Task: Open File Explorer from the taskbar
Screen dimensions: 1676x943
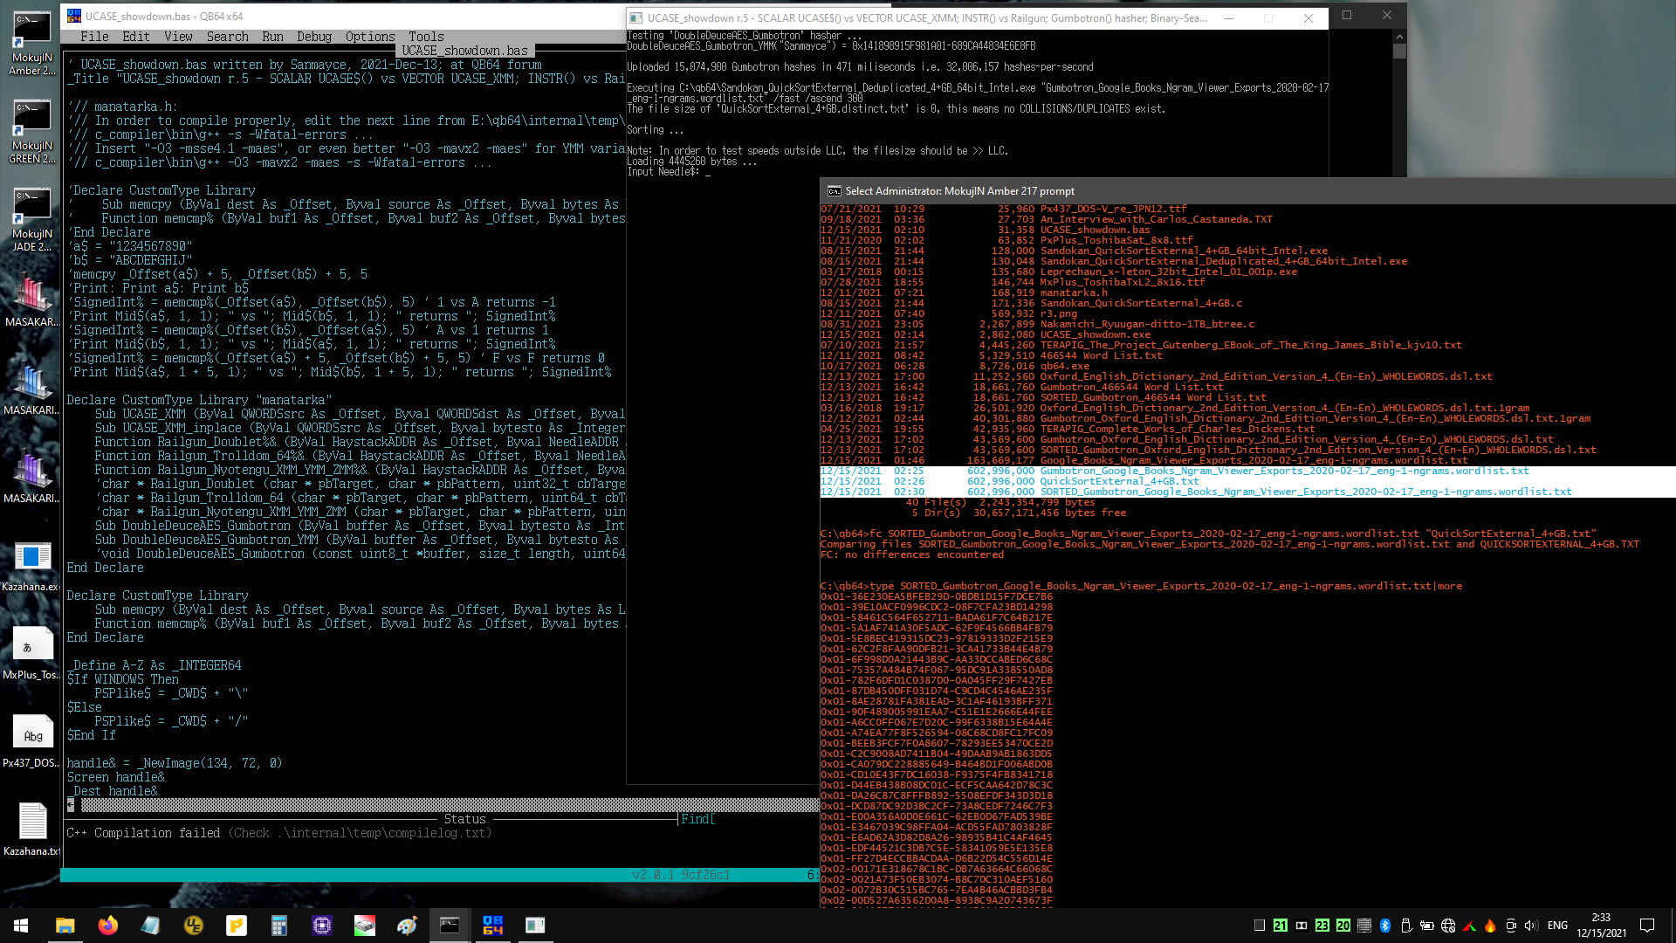Action: click(x=65, y=925)
